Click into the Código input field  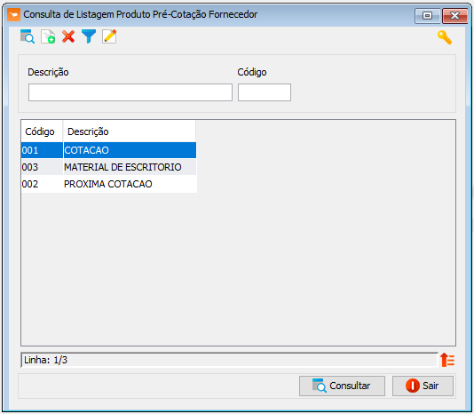coord(265,92)
